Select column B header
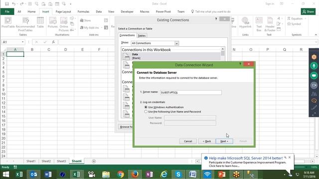The height and width of the screenshot is (179, 319). (32, 50)
